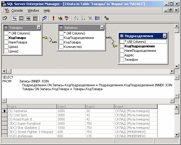Screen dimensions: 181x145
Task: Click the Remove Filter icon
Action: tap(90, 18)
